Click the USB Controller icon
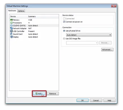The width and height of the screenshot is (123, 110). coord(11,31)
